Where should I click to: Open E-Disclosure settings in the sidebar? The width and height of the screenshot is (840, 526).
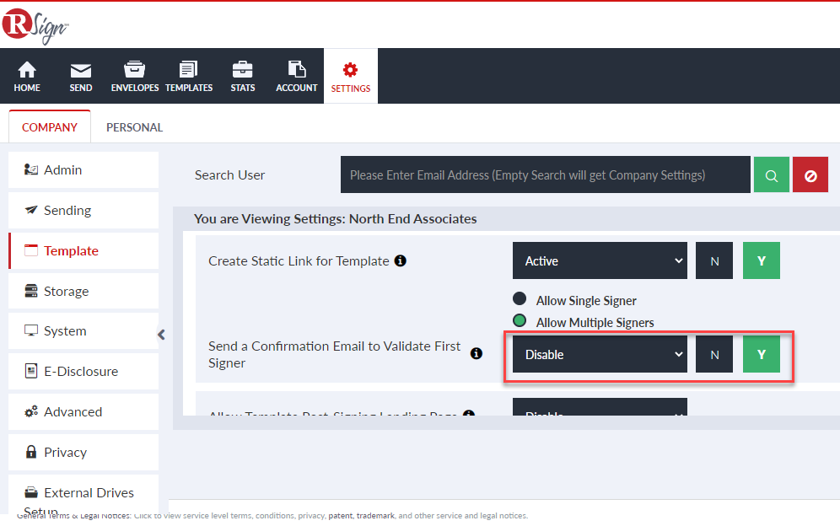83,371
